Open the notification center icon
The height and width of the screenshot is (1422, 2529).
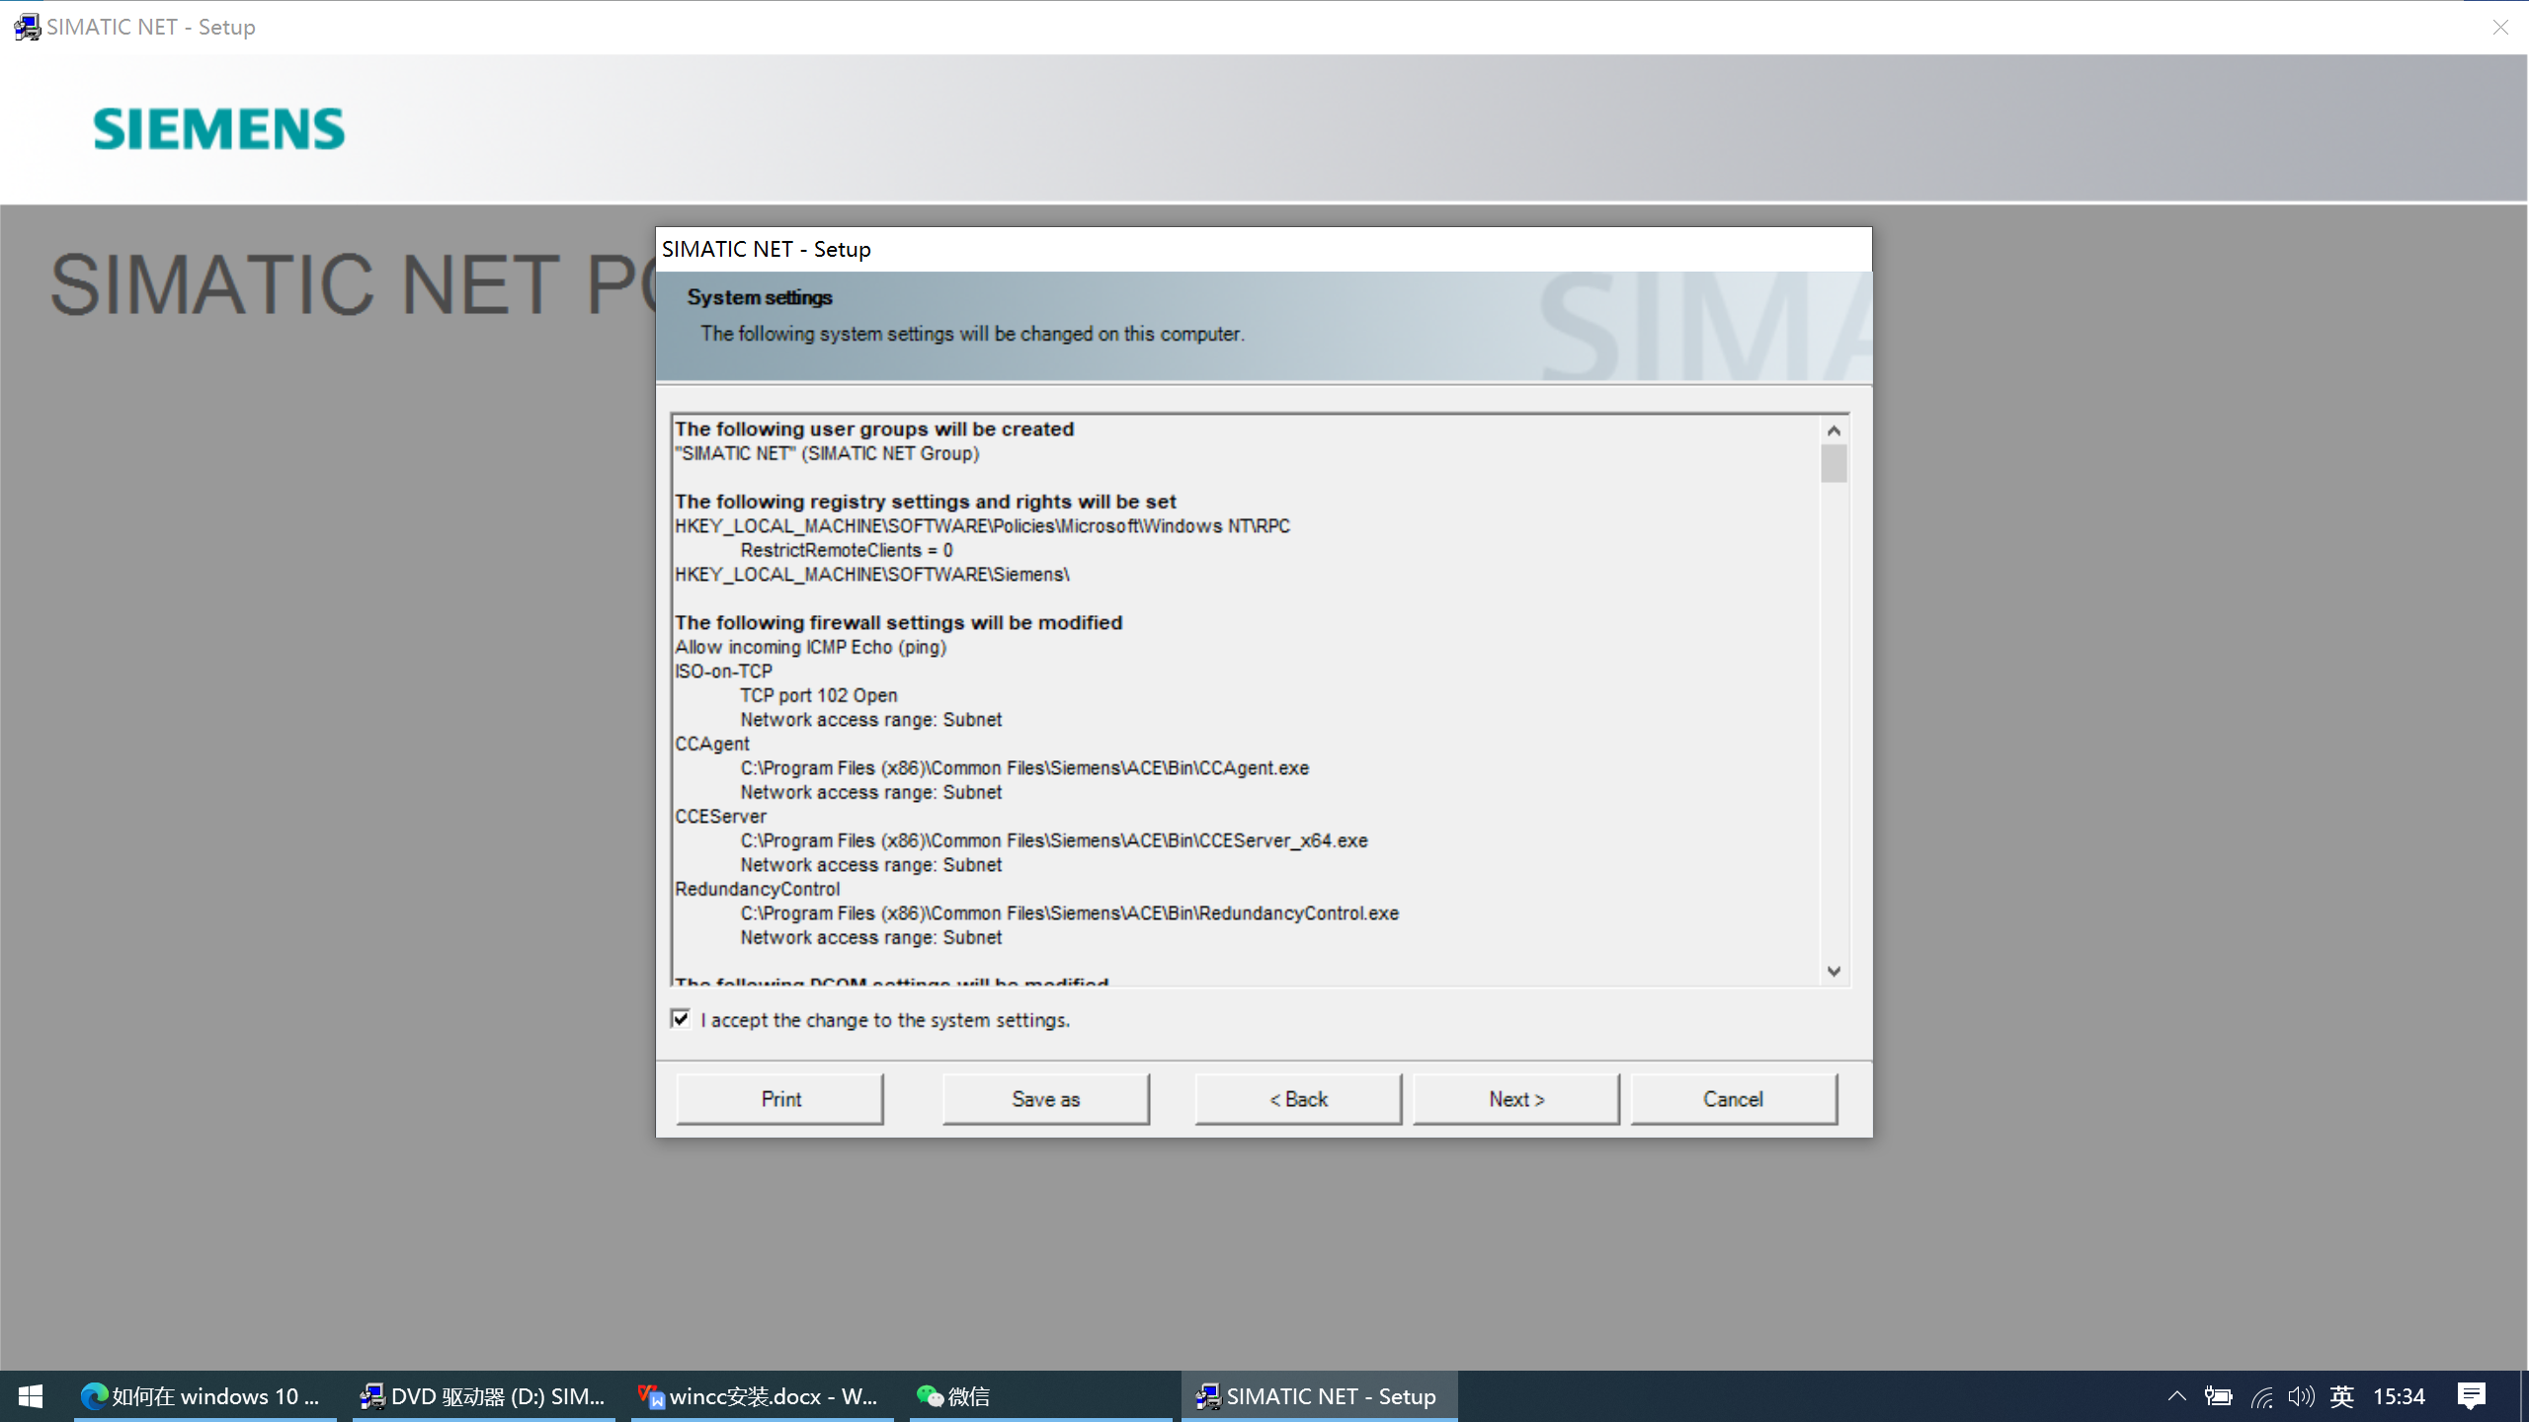click(2471, 1396)
